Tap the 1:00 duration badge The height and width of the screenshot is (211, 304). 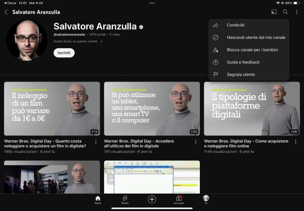(194, 132)
